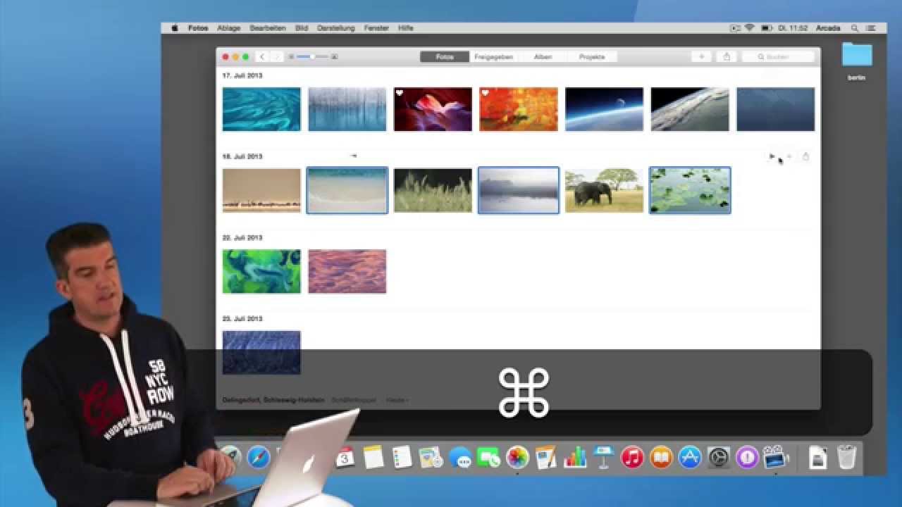
Task: Select the green swirl photo from 22. Juli
Action: (x=261, y=271)
